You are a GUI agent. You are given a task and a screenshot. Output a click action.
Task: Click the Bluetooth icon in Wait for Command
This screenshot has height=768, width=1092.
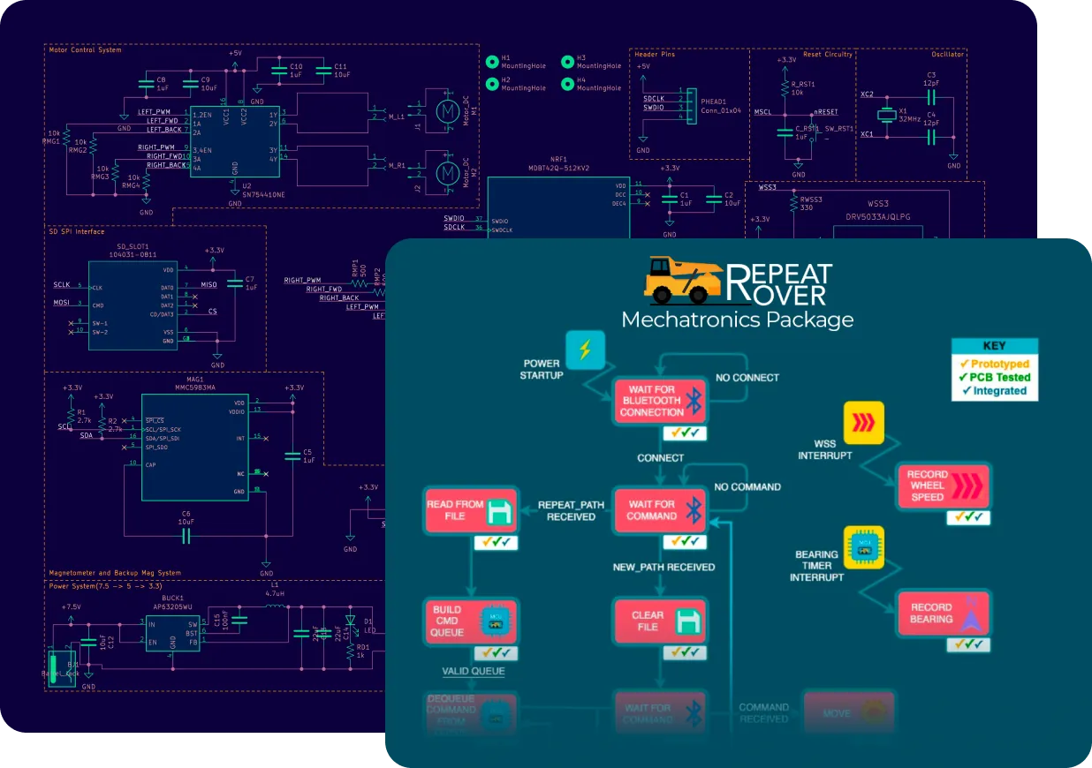pyautogui.click(x=694, y=510)
